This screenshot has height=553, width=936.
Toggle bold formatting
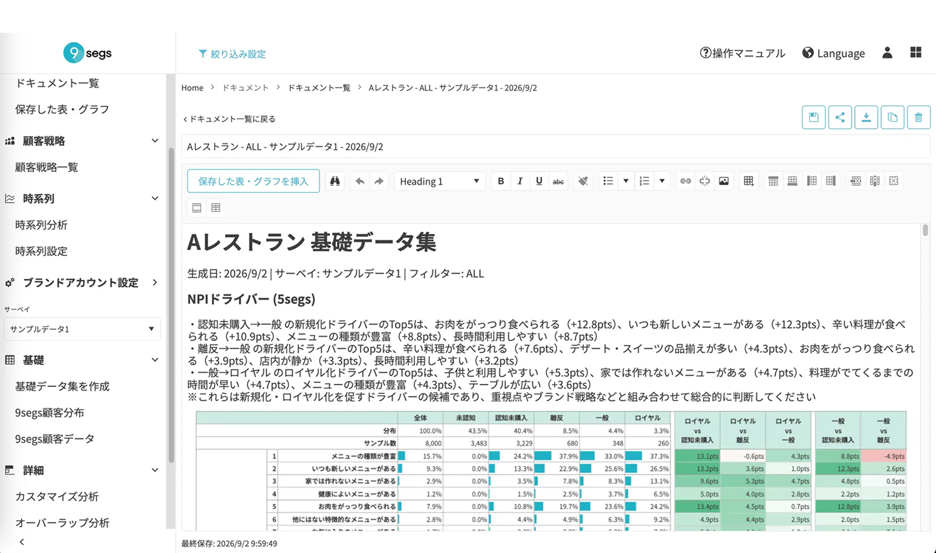click(501, 181)
